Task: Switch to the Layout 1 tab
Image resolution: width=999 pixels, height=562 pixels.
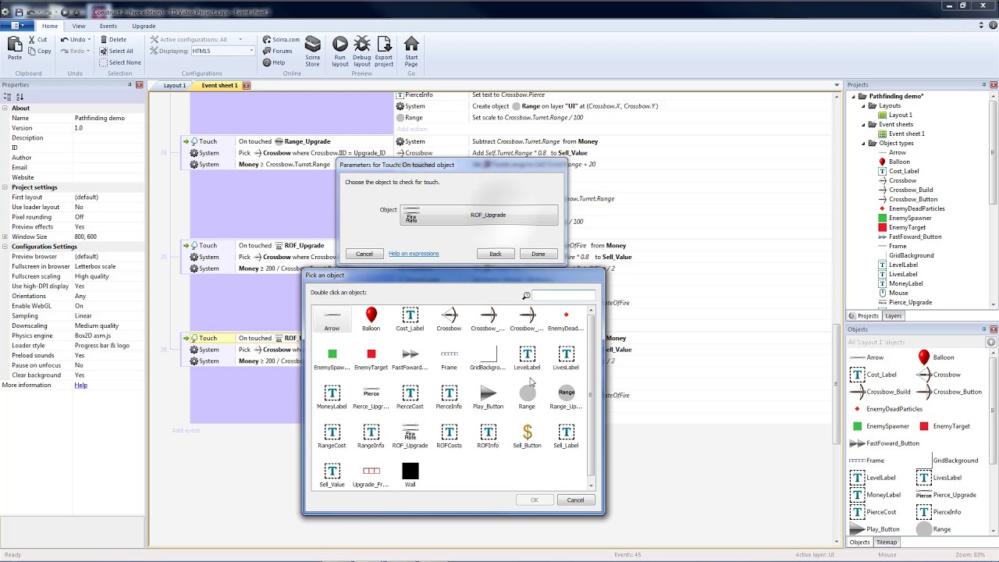Action: coord(174,85)
